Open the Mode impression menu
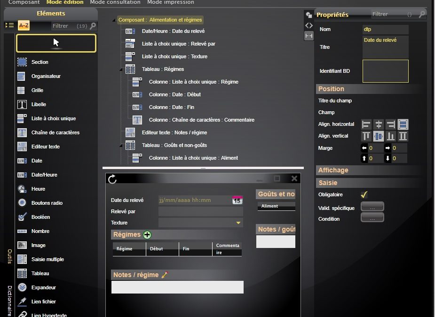435x317 pixels. 170,2
